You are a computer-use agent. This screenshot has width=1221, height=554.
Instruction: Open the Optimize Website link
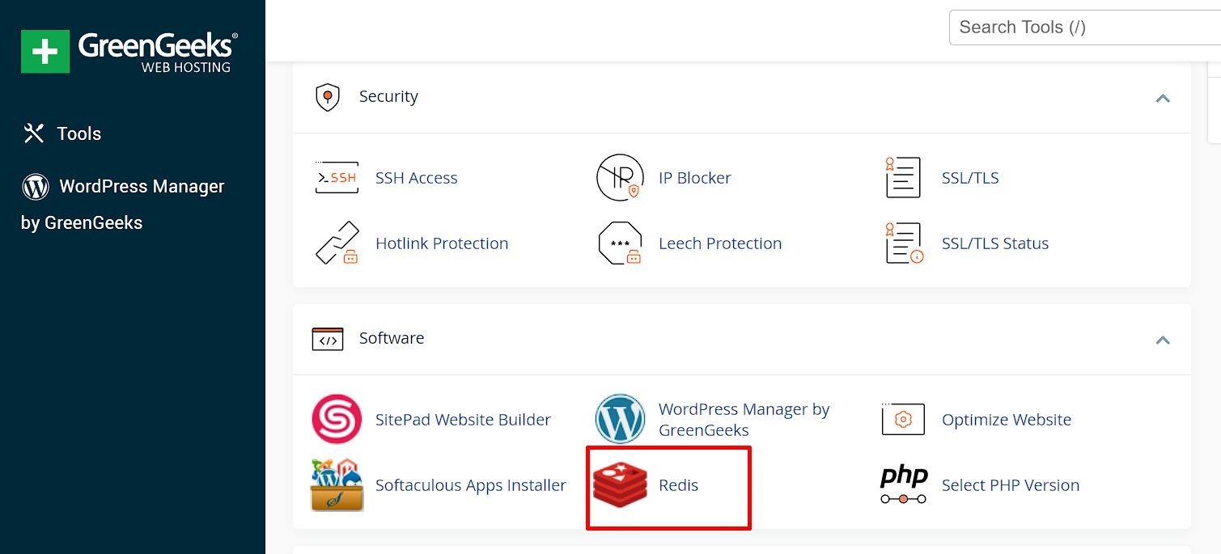pyautogui.click(x=1007, y=420)
